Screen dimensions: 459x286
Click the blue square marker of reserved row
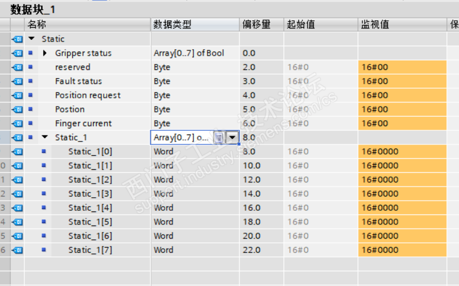pos(30,67)
